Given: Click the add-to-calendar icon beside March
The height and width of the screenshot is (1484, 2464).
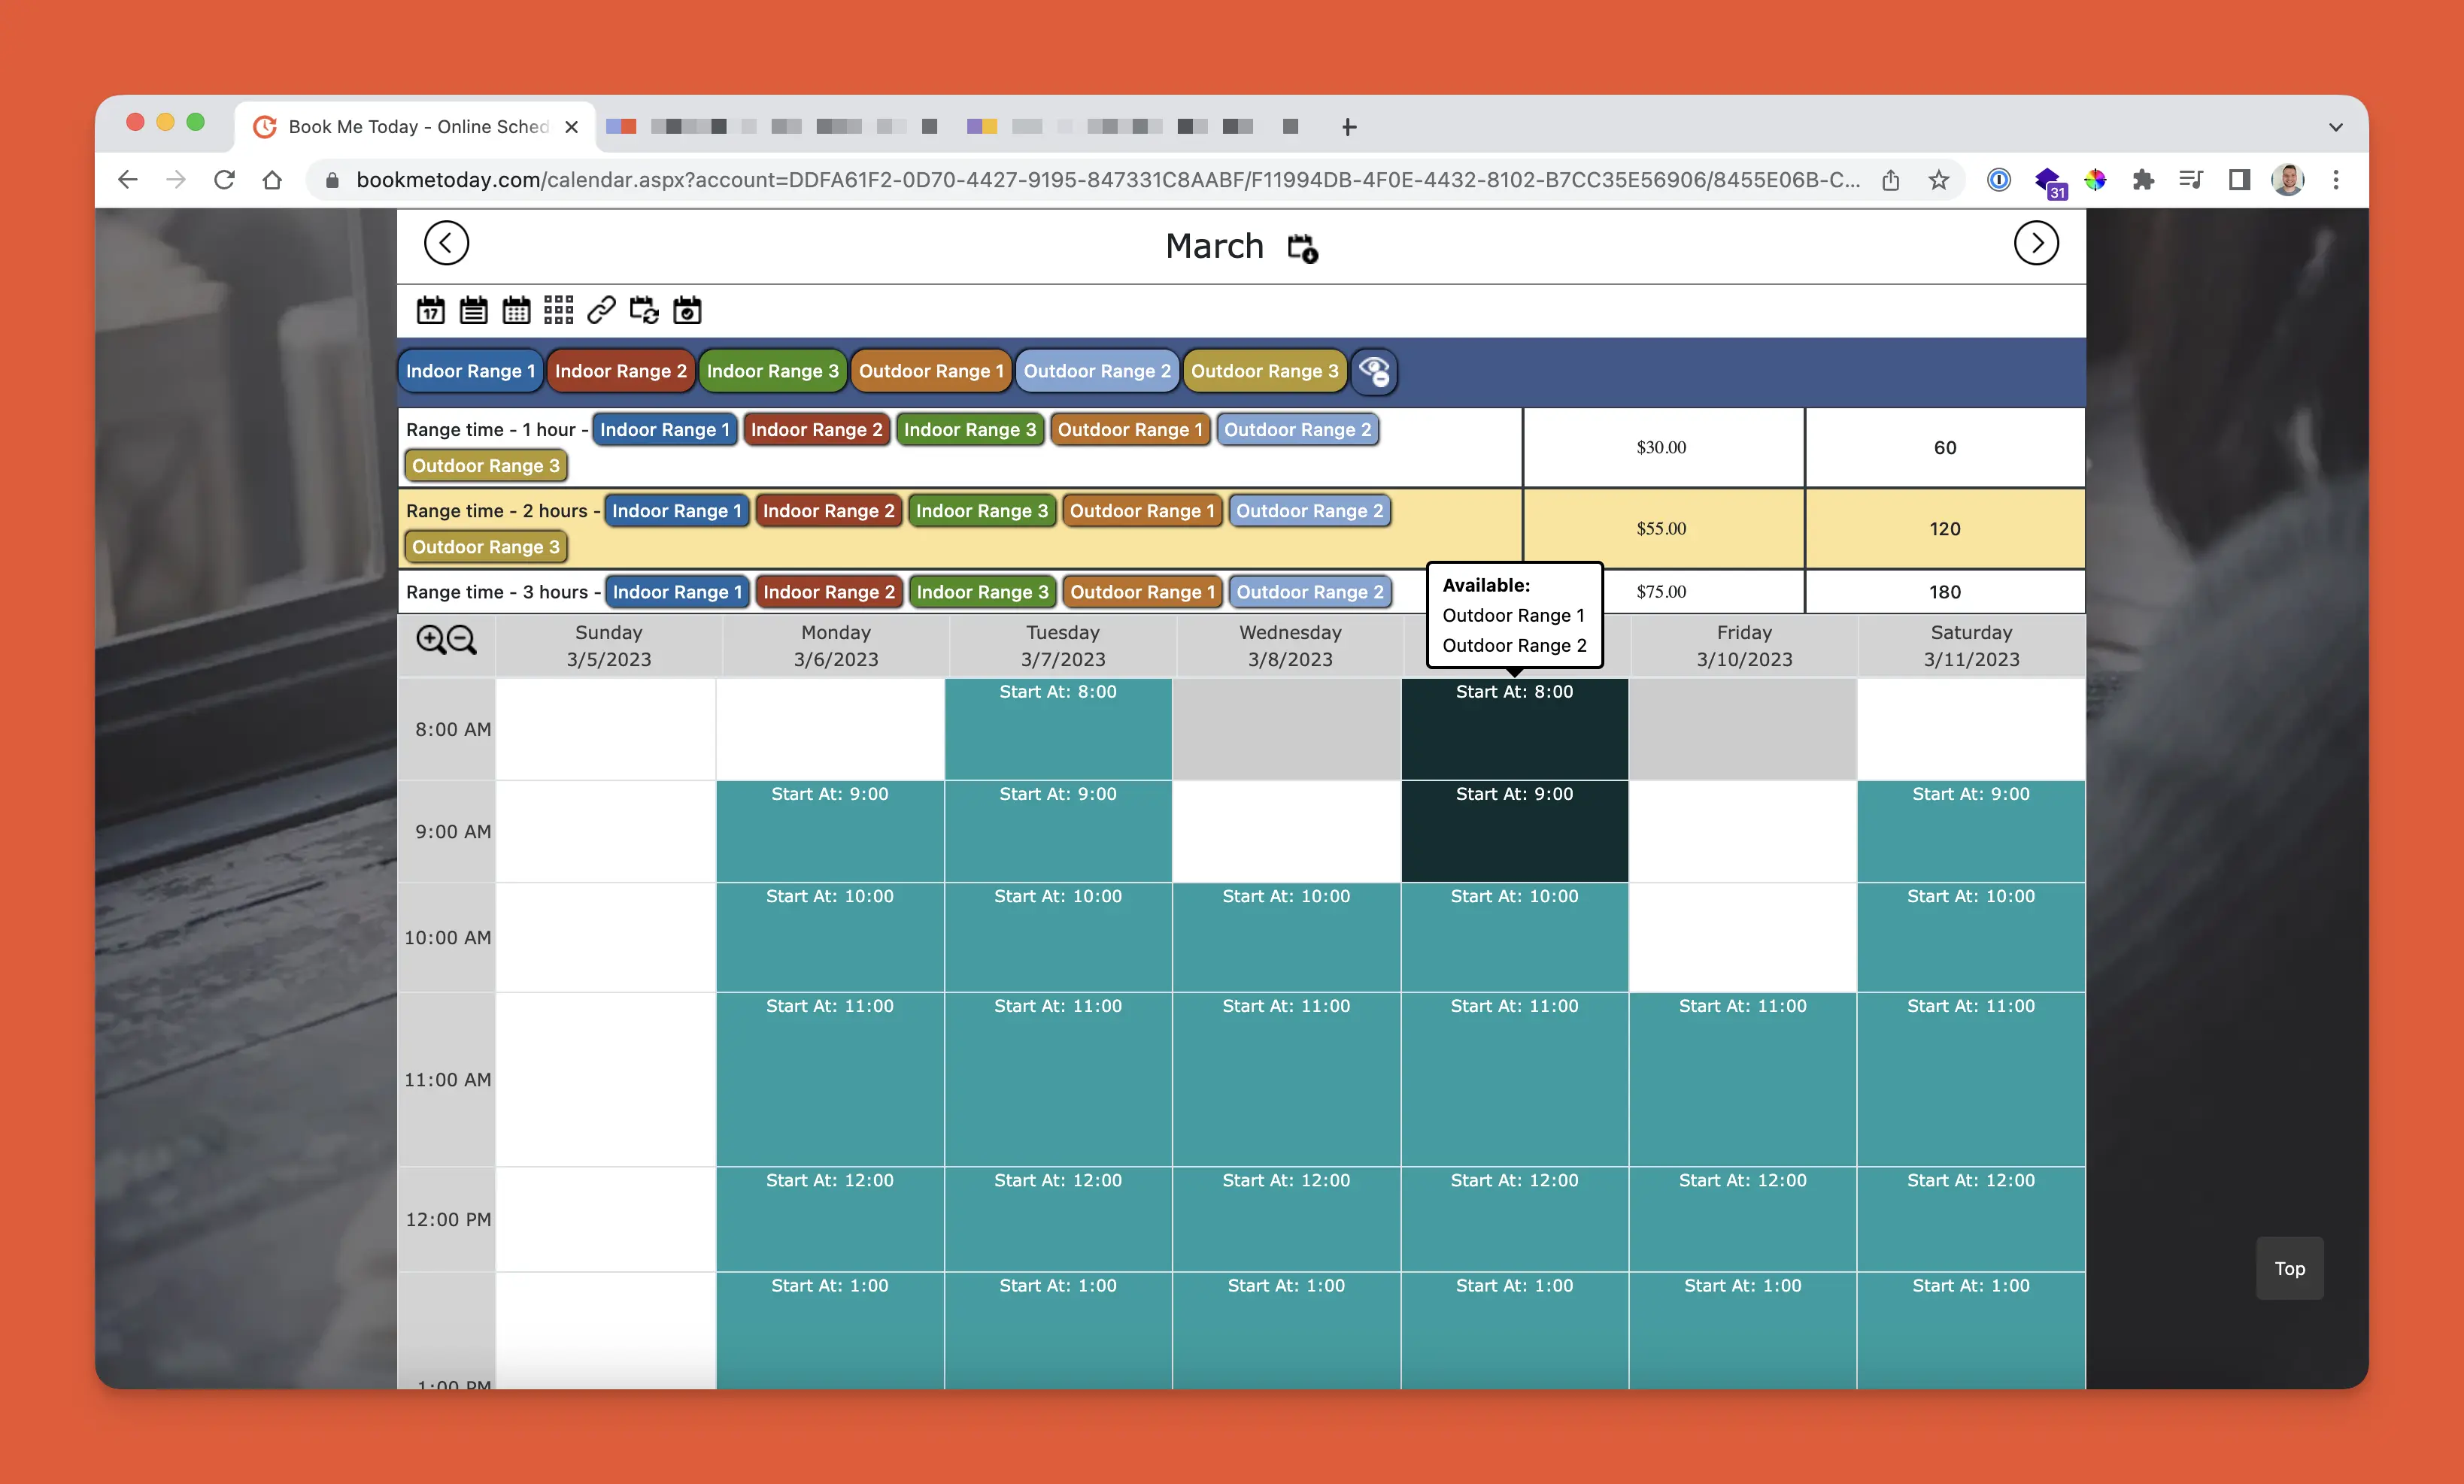Looking at the screenshot, I should [x=1301, y=247].
